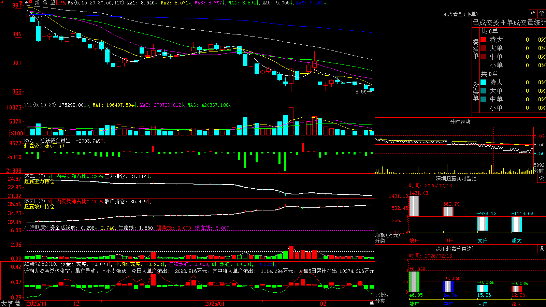Viewport: 546px width, 307px height.
Task: Click the 深圳超赢实时监控 title
Action: (x=456, y=178)
